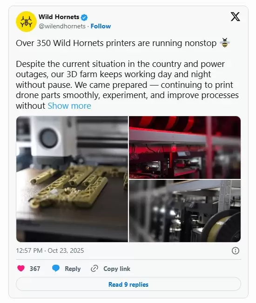Click the copy link chain icon
256x303 pixels.
coord(94,269)
